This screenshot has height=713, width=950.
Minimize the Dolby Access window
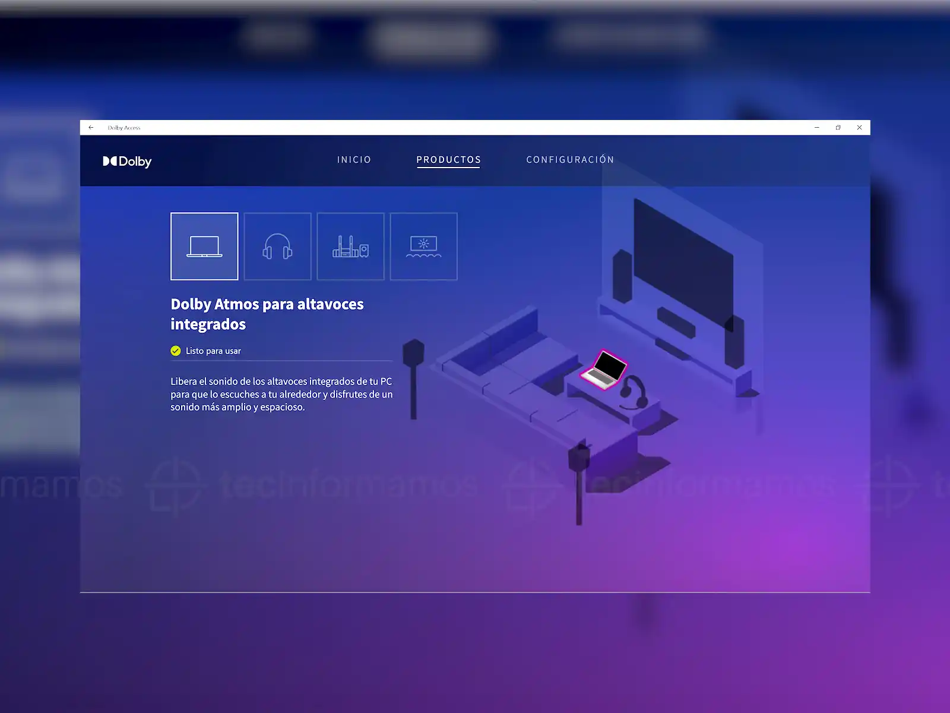pos(817,128)
